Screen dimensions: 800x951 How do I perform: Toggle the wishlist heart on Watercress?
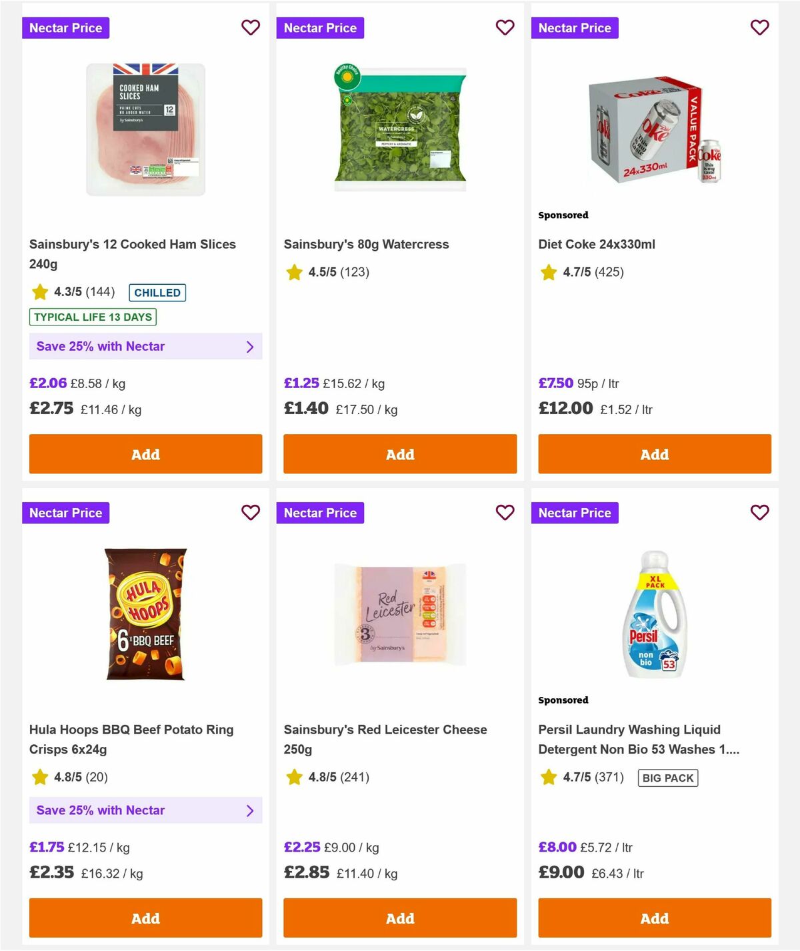coord(505,28)
